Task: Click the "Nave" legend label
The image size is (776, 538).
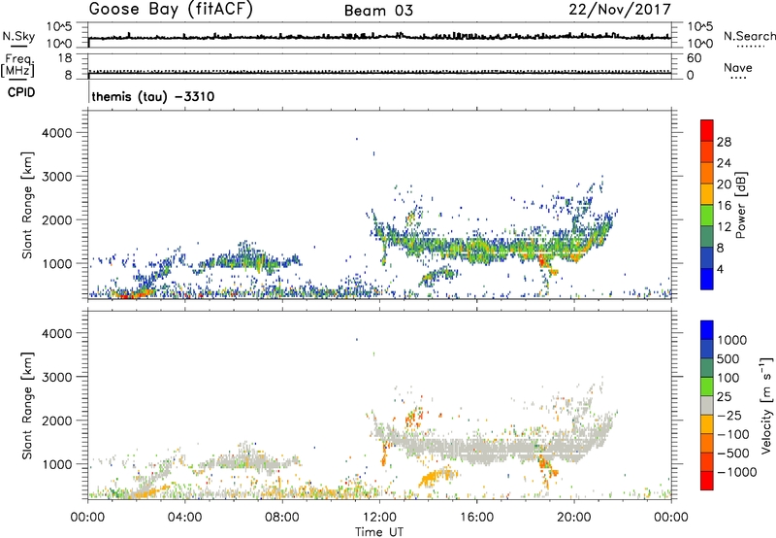Action: pyautogui.click(x=738, y=67)
